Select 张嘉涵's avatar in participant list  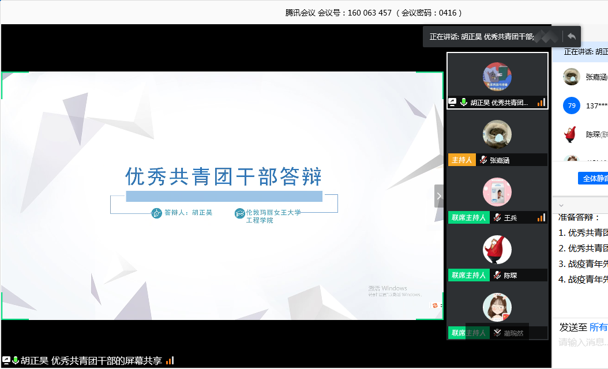571,77
